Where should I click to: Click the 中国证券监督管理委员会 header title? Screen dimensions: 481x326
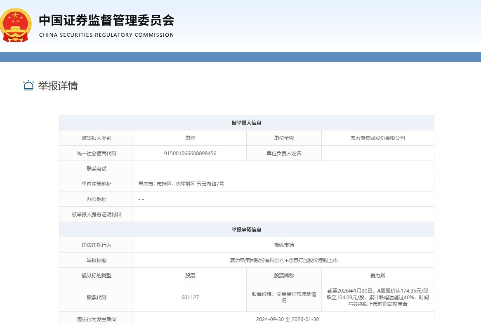(106, 21)
